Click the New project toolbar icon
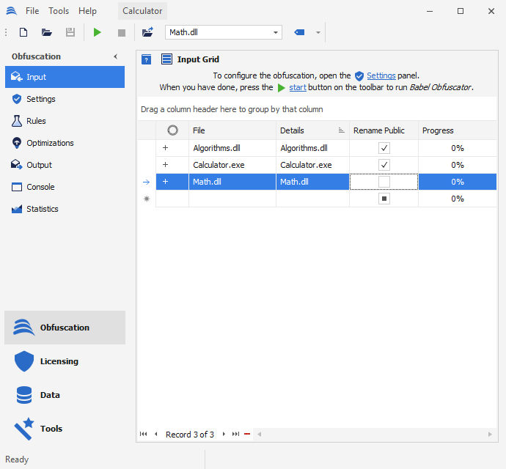506x469 pixels. point(23,32)
